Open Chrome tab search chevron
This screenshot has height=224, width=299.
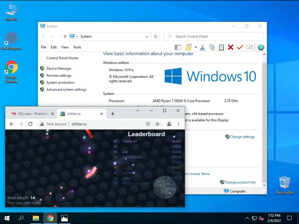138,111
